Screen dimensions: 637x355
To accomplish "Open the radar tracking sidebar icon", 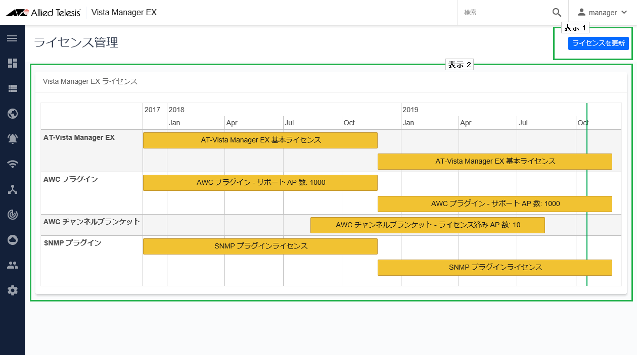I will (12, 215).
